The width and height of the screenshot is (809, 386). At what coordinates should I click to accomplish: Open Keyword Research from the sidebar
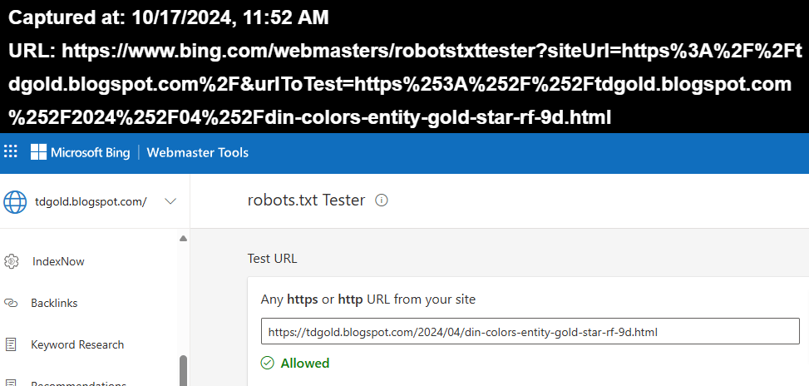77,344
